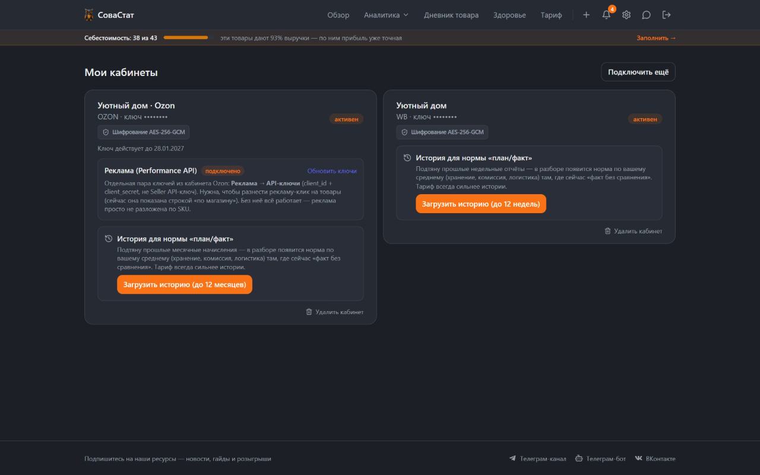
Task: Click Загрузить историю (до 12 месяцев)
Action: click(185, 284)
